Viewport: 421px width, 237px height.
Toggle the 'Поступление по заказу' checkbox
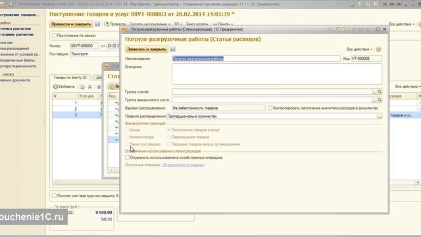point(54,36)
